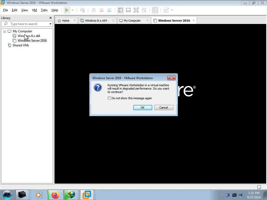Click Send Ctrl+Alt+Del toolbar icon
This screenshot has height=200, width=267.
click(x=82, y=10)
